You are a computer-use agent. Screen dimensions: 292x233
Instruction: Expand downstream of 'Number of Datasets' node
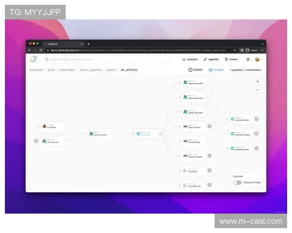click(x=210, y=156)
